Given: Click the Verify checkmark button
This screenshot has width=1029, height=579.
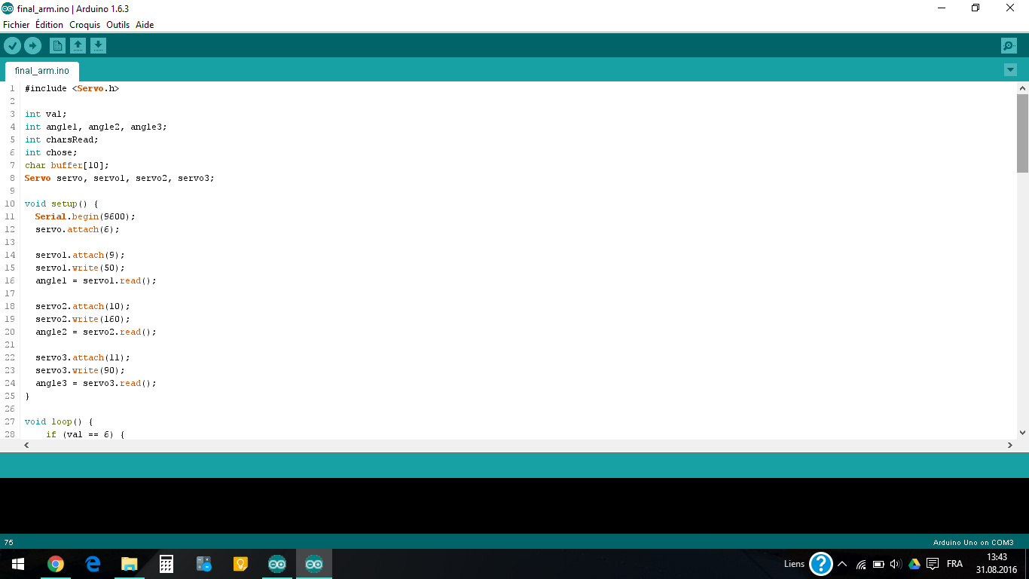Looking at the screenshot, I should click(12, 46).
